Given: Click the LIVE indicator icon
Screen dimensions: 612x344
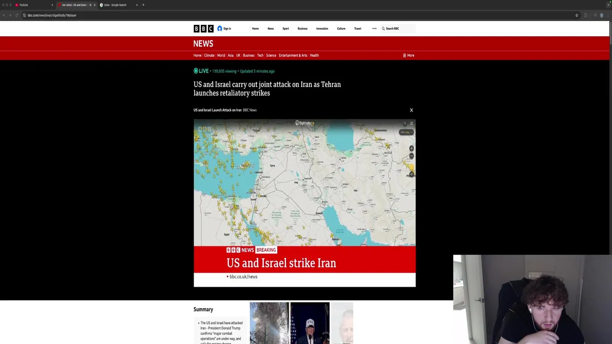Looking at the screenshot, I should tap(196, 71).
